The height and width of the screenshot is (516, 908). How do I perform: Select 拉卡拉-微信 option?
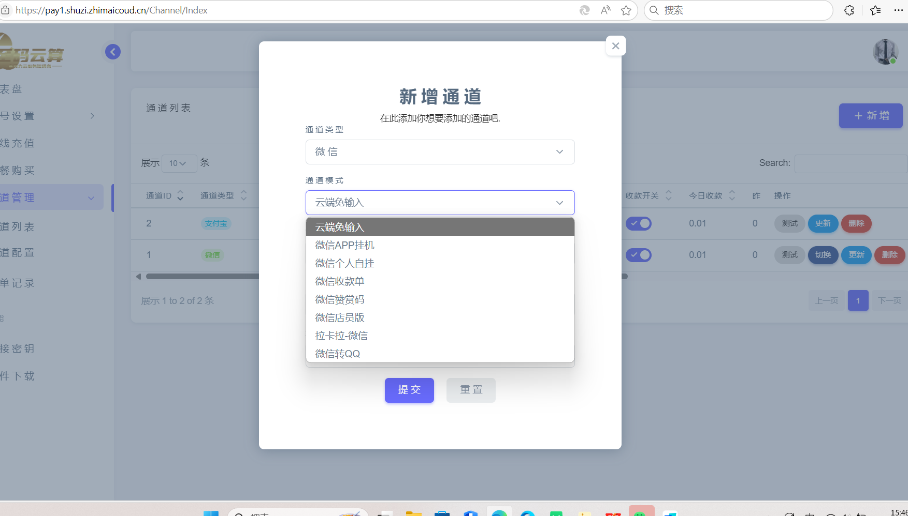pos(440,336)
